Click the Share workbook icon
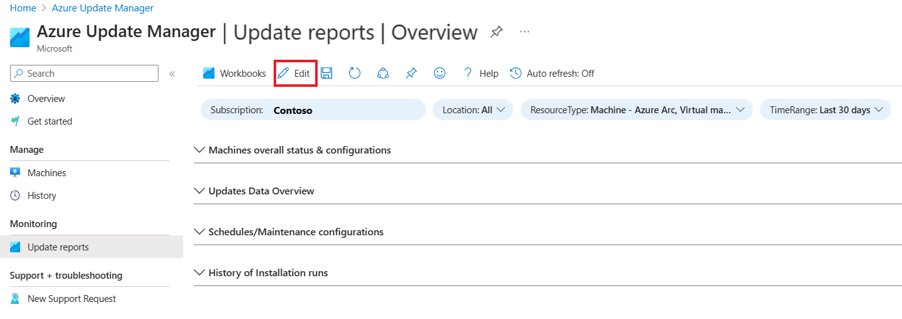 click(x=382, y=74)
